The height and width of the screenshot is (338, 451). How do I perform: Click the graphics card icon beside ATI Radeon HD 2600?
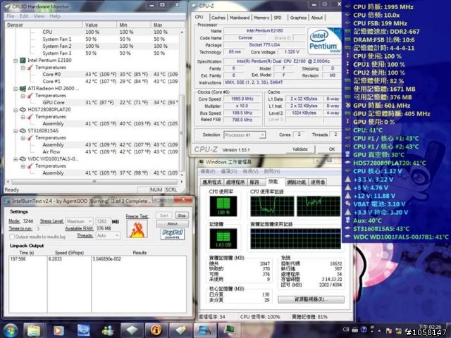tap(23, 89)
